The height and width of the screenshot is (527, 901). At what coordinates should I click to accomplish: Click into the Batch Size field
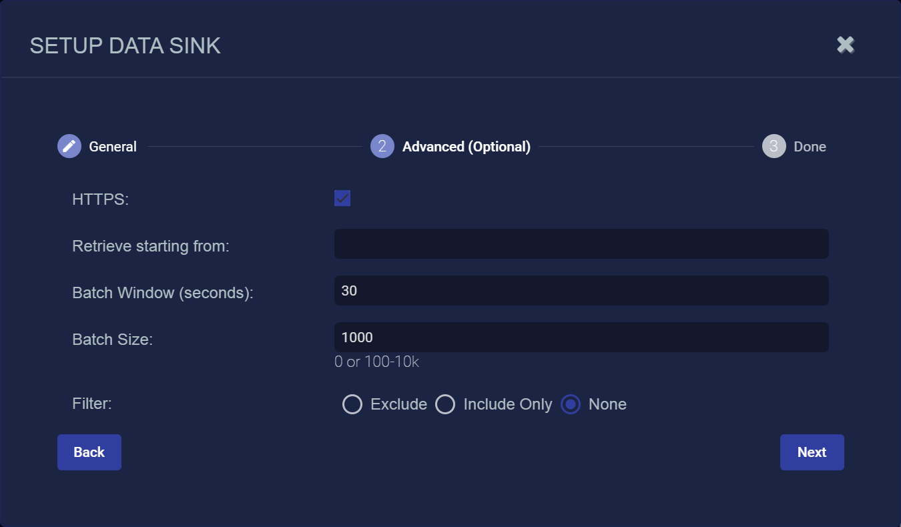581,338
